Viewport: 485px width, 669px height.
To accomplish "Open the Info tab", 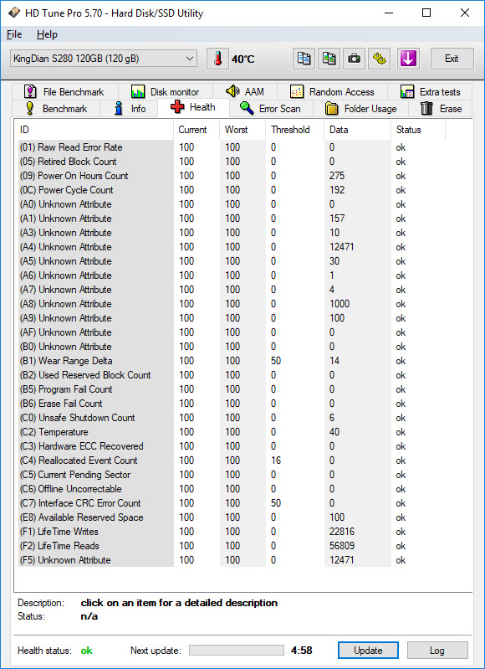I will pos(129,109).
